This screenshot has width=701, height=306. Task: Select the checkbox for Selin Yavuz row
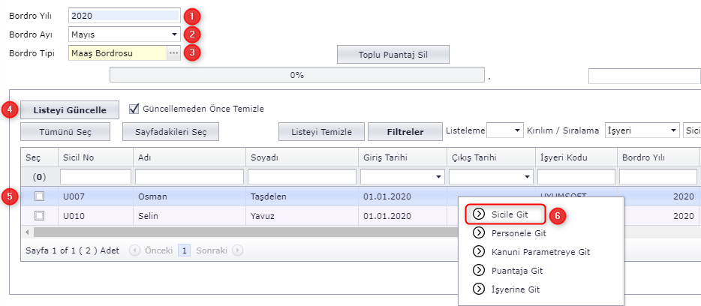tap(40, 215)
